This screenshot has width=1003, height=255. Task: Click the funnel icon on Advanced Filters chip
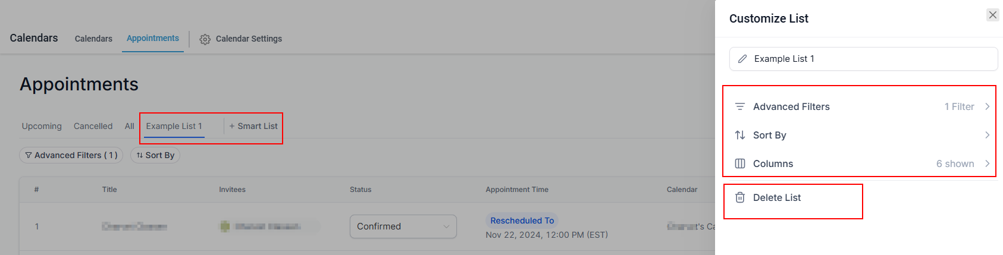point(29,155)
